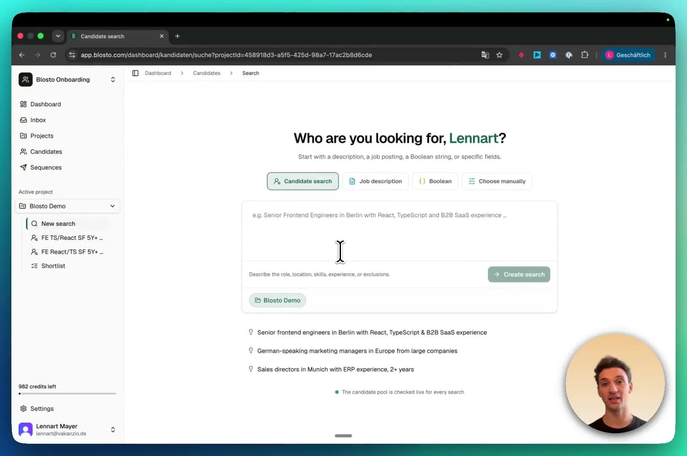Click the candidate description text field
The height and width of the screenshot is (456, 687).
(399, 231)
